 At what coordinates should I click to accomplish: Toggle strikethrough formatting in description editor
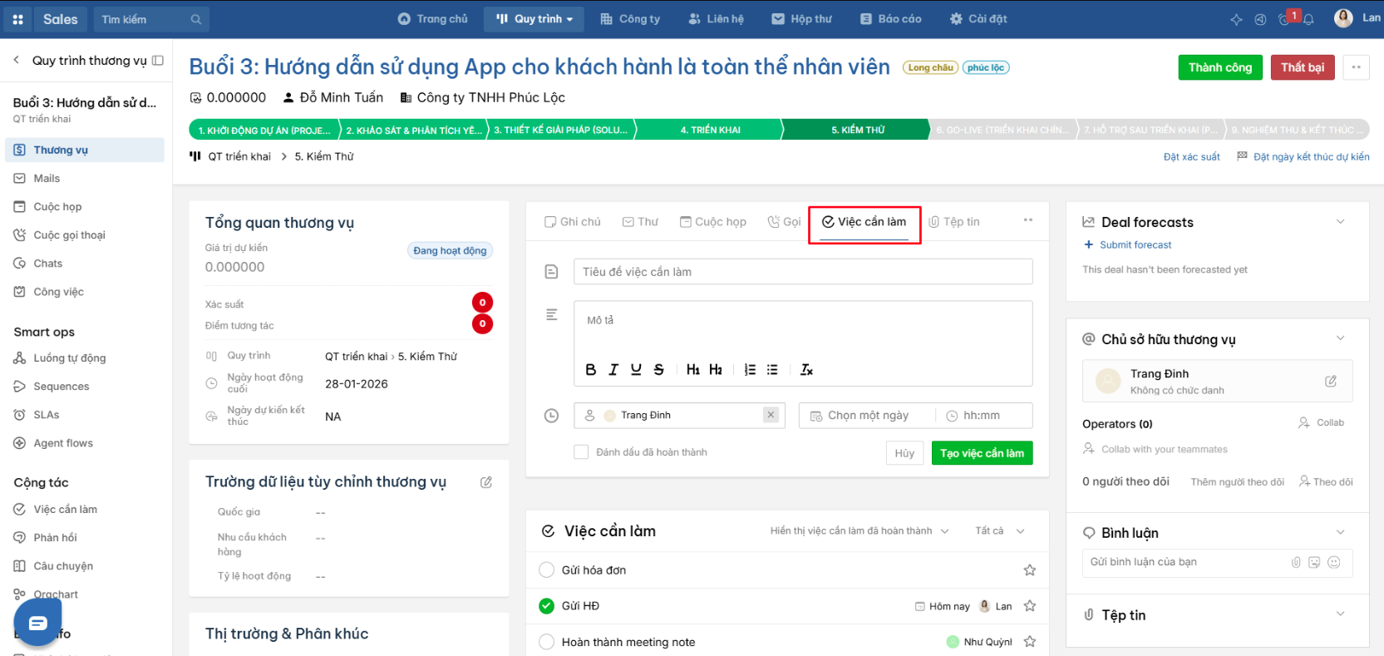(658, 370)
